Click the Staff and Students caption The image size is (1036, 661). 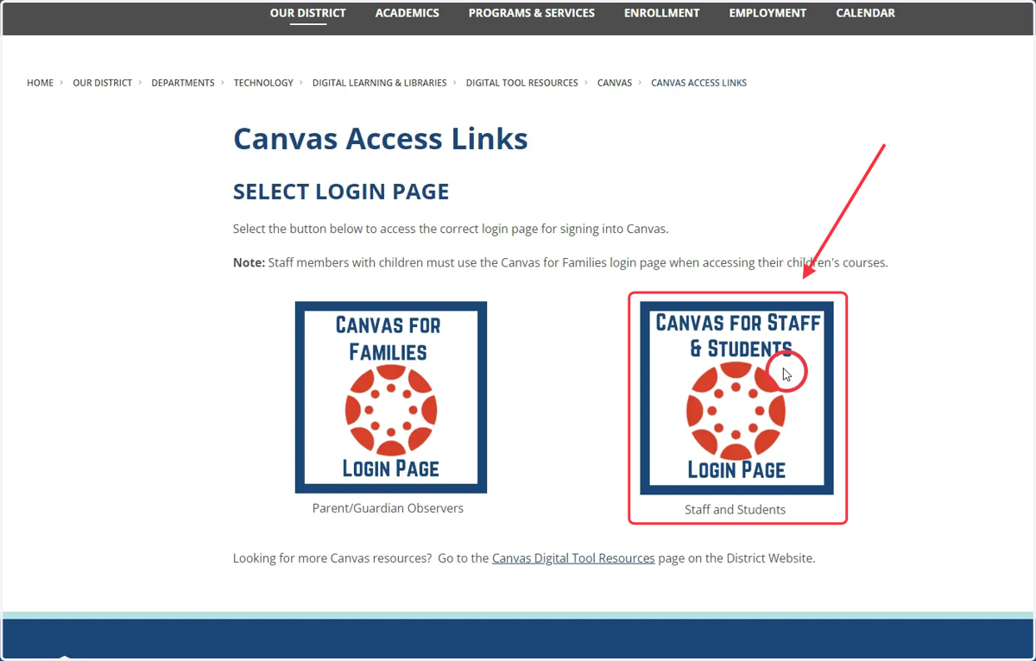(x=735, y=509)
